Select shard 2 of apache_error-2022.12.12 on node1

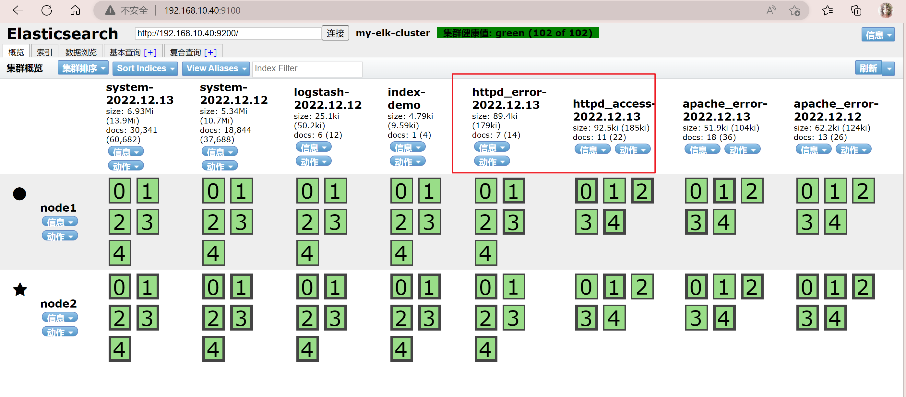(863, 191)
